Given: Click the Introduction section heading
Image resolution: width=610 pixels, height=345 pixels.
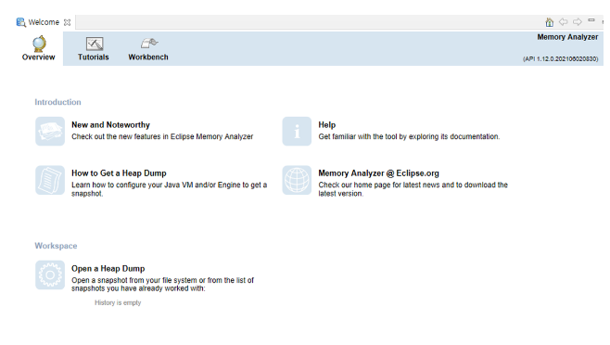Looking at the screenshot, I should tap(57, 102).
